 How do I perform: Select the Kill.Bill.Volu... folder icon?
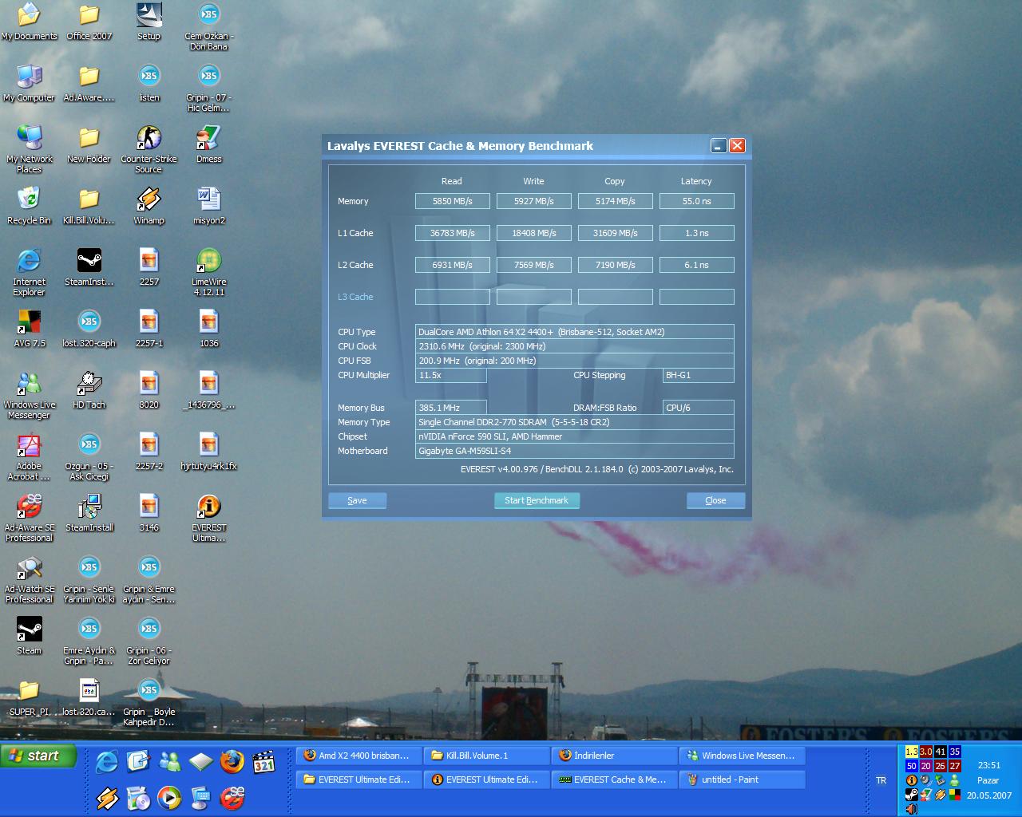coord(89,207)
